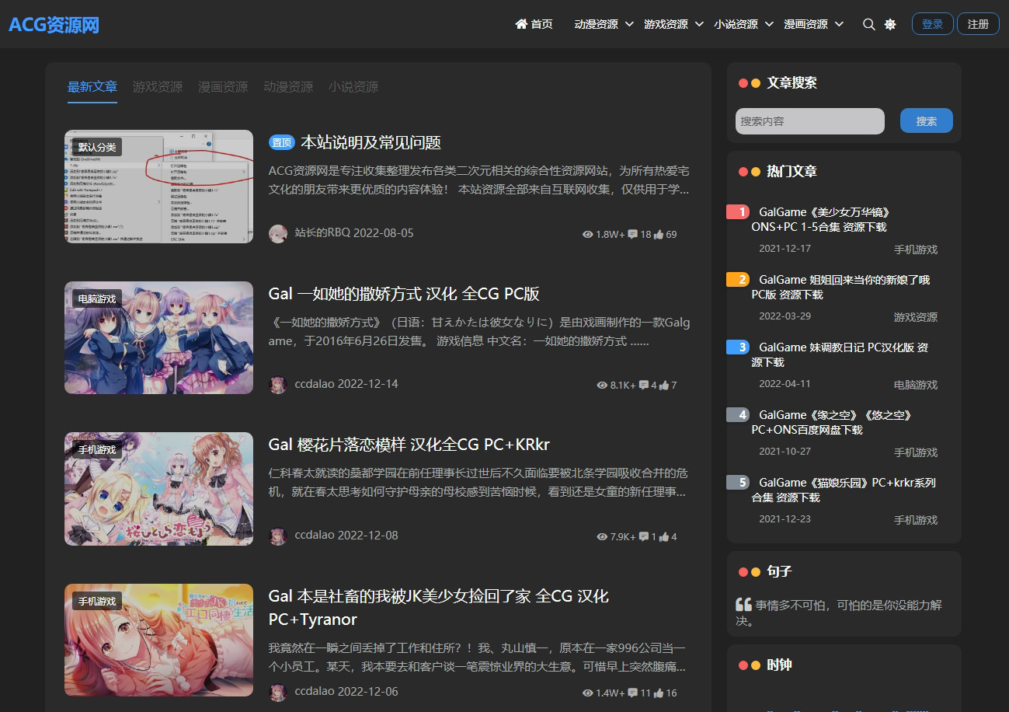Switch to the 小说资源 tab
Screen dimensions: 1009x712
(353, 86)
